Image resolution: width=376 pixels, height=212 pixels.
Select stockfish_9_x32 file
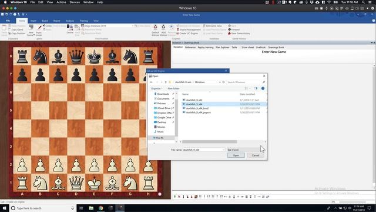pos(194,100)
